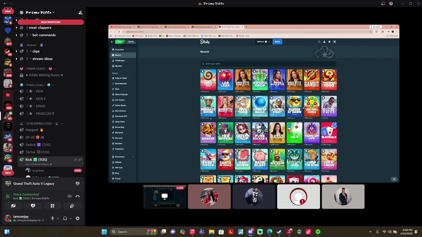Collapse the Stream channel category
The width and height of the screenshot is (422, 237).
pyautogui.click(x=45, y=45)
